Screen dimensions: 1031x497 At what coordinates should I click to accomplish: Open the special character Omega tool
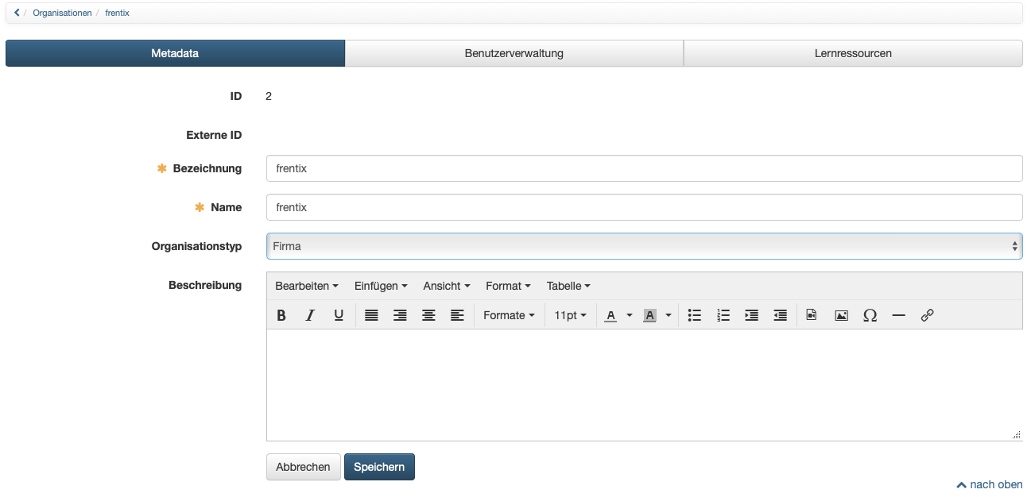870,315
